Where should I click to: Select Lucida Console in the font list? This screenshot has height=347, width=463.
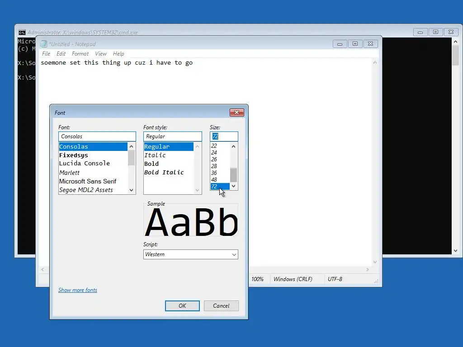(93, 164)
